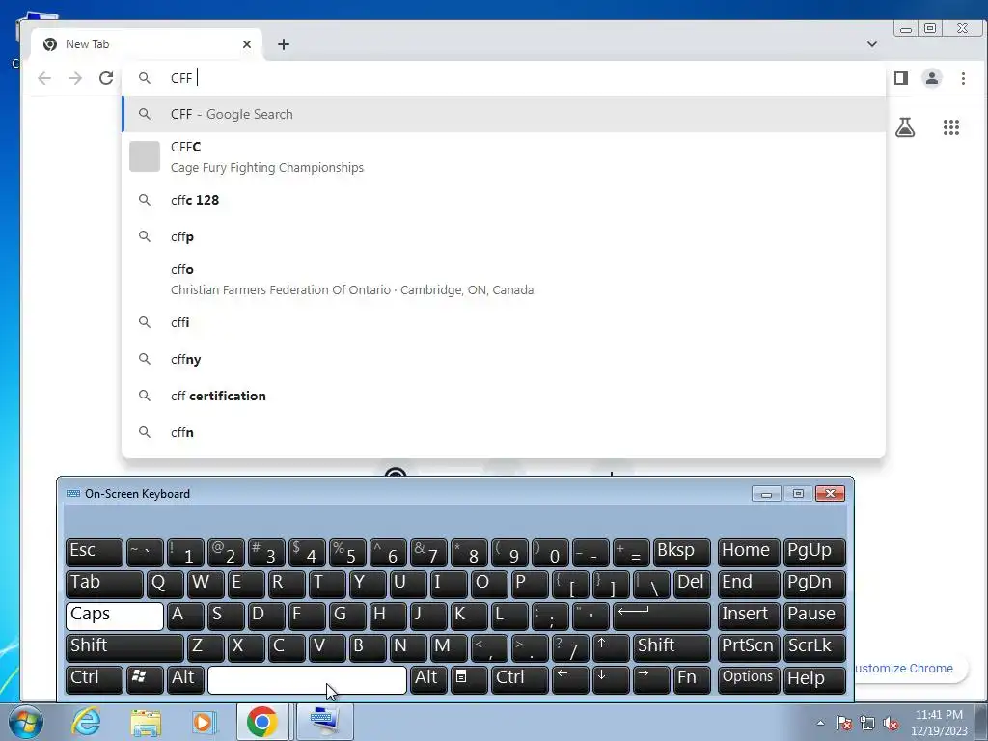Click the right arrow key
The width and height of the screenshot is (988, 741).
(651, 679)
